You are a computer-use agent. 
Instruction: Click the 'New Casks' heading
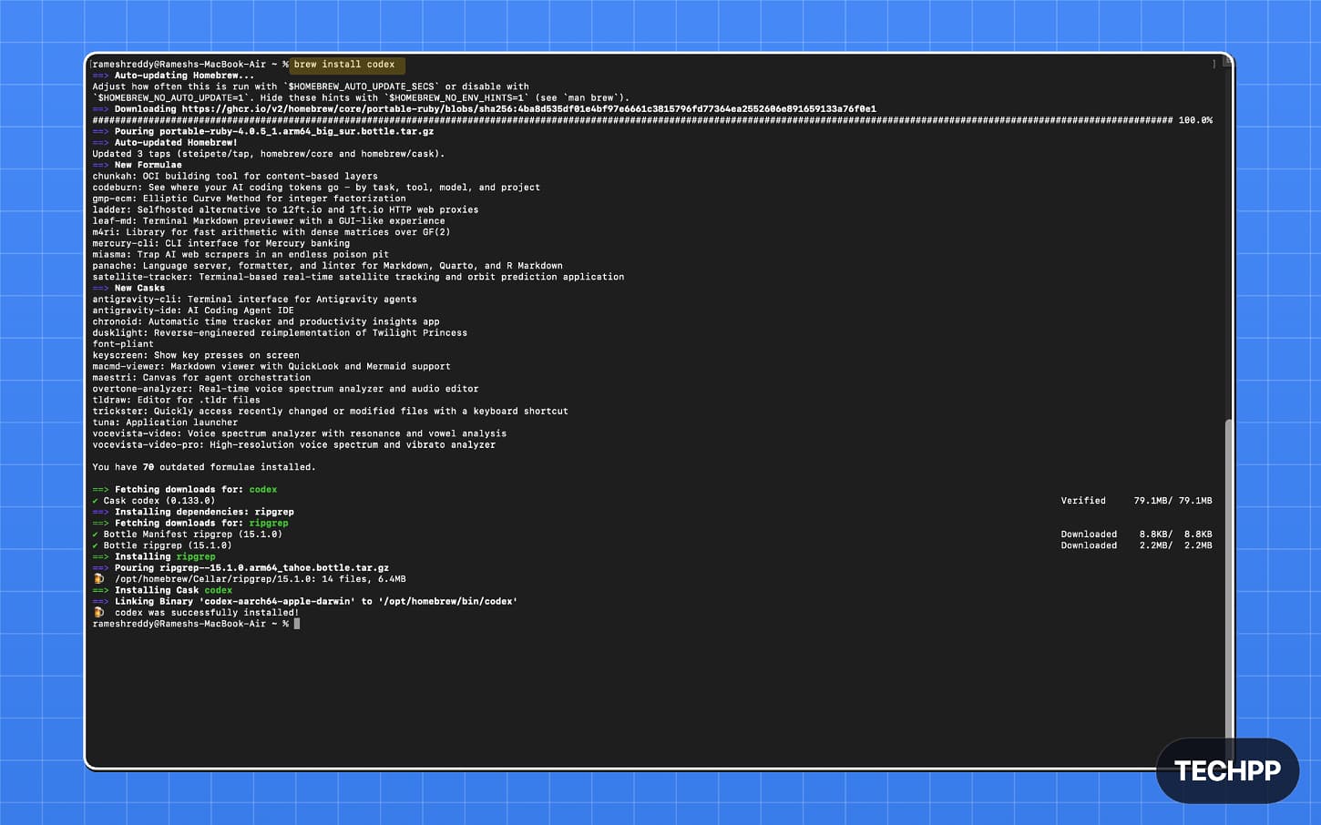(128, 288)
